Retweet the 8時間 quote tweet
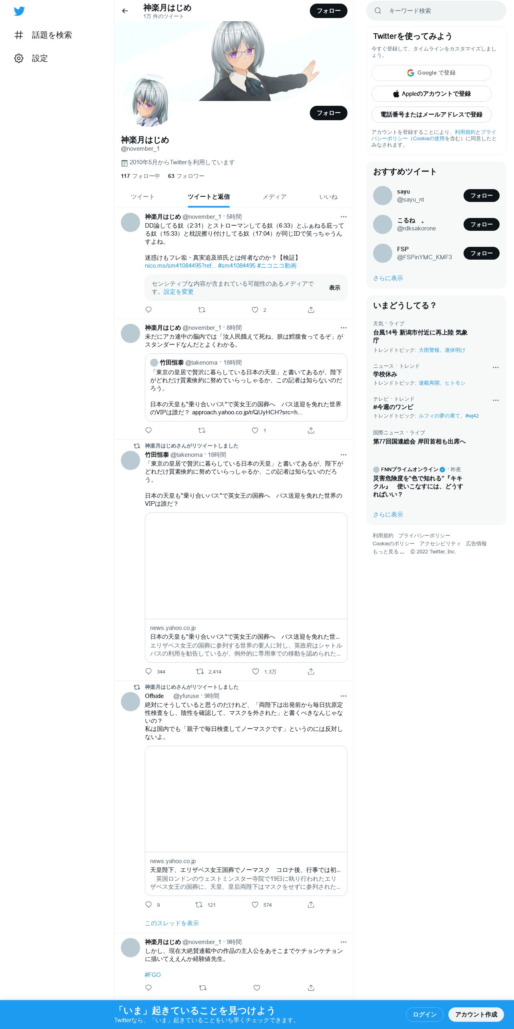 pyautogui.click(x=202, y=430)
